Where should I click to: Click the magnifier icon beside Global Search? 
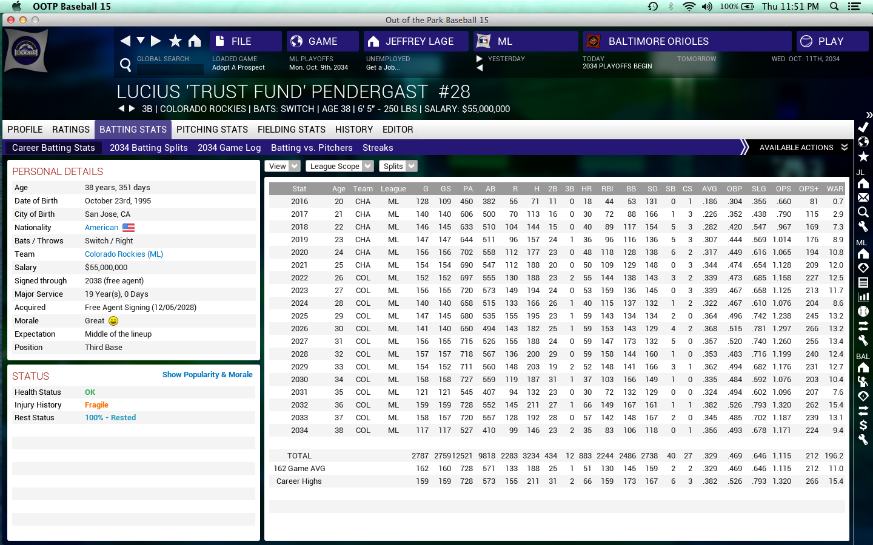pos(125,65)
